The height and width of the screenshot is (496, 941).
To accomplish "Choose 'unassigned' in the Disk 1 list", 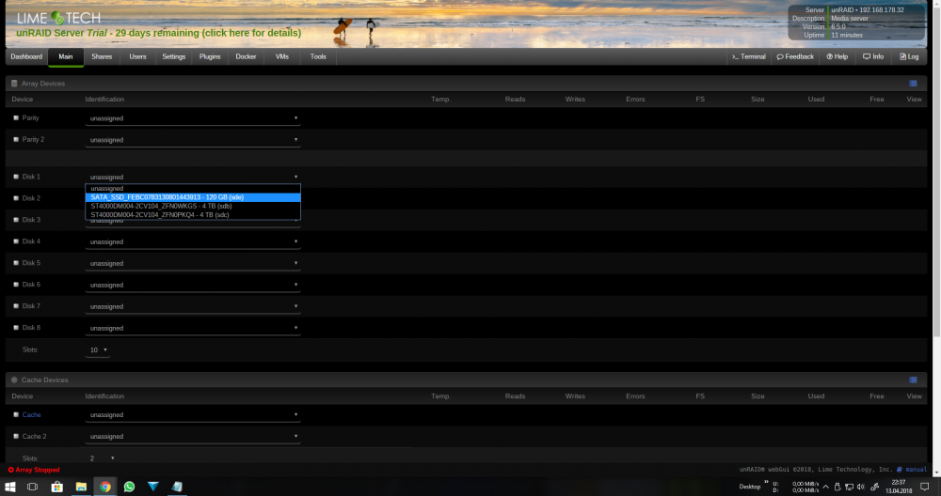I will coord(193,188).
